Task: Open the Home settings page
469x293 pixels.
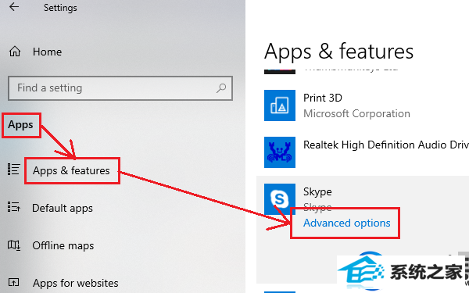Action: click(x=47, y=52)
